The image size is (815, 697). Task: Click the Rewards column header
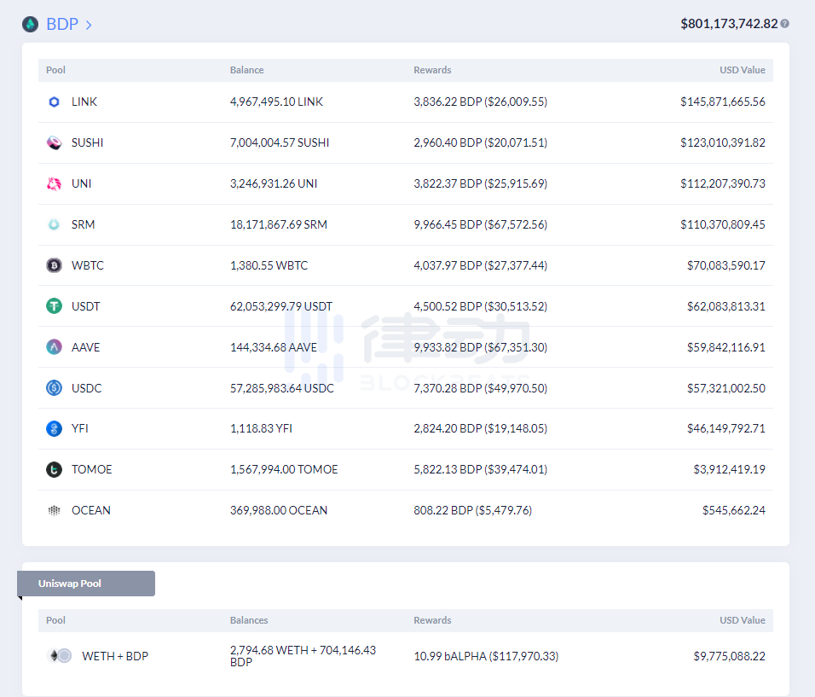point(432,70)
